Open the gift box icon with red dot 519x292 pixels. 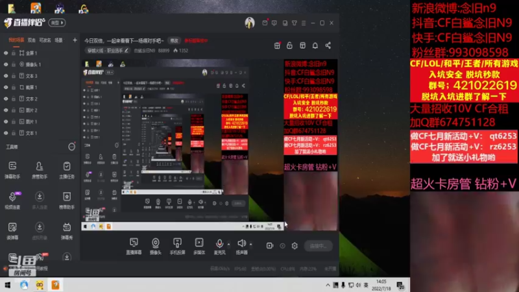pos(278,45)
